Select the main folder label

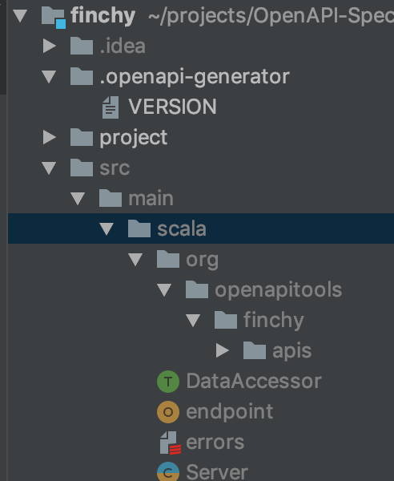(151, 198)
